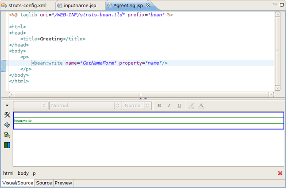Click the horizontal scroll left arrow
The image size is (286, 188).
pyautogui.click(x=12, y=94)
